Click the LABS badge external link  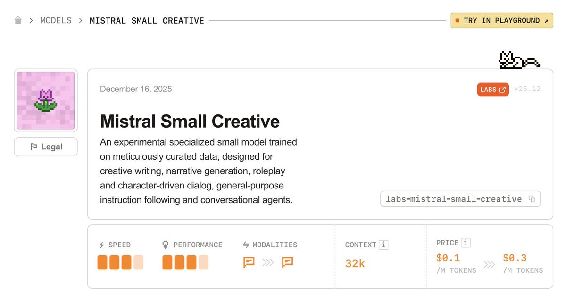[x=493, y=89]
